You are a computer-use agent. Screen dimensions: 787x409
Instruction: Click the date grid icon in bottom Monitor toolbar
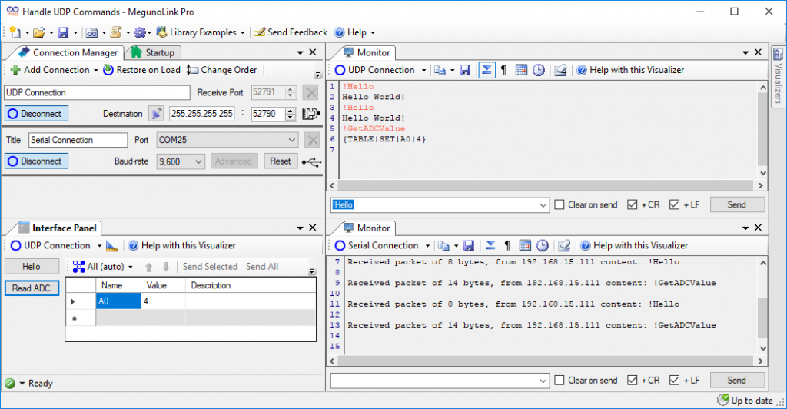(x=525, y=245)
